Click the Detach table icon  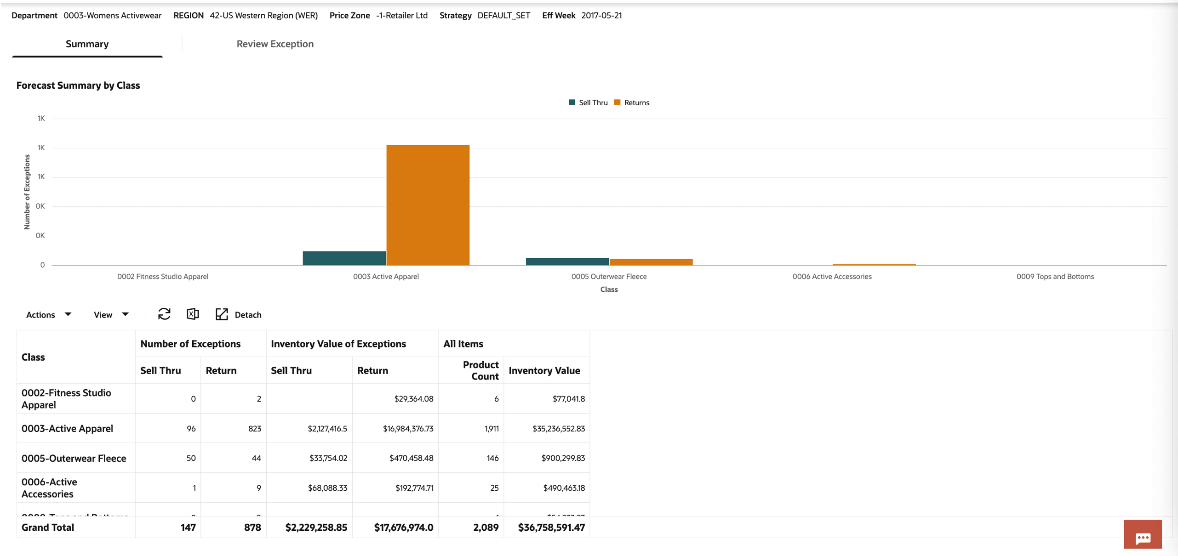pyautogui.click(x=222, y=314)
